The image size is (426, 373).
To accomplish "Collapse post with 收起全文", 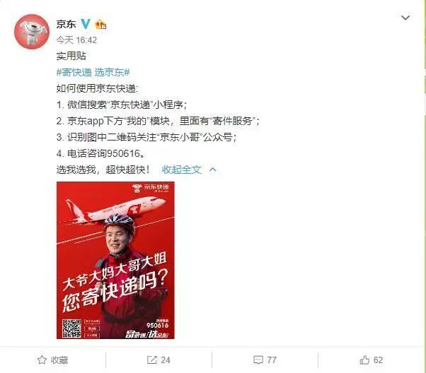I will click(x=181, y=170).
